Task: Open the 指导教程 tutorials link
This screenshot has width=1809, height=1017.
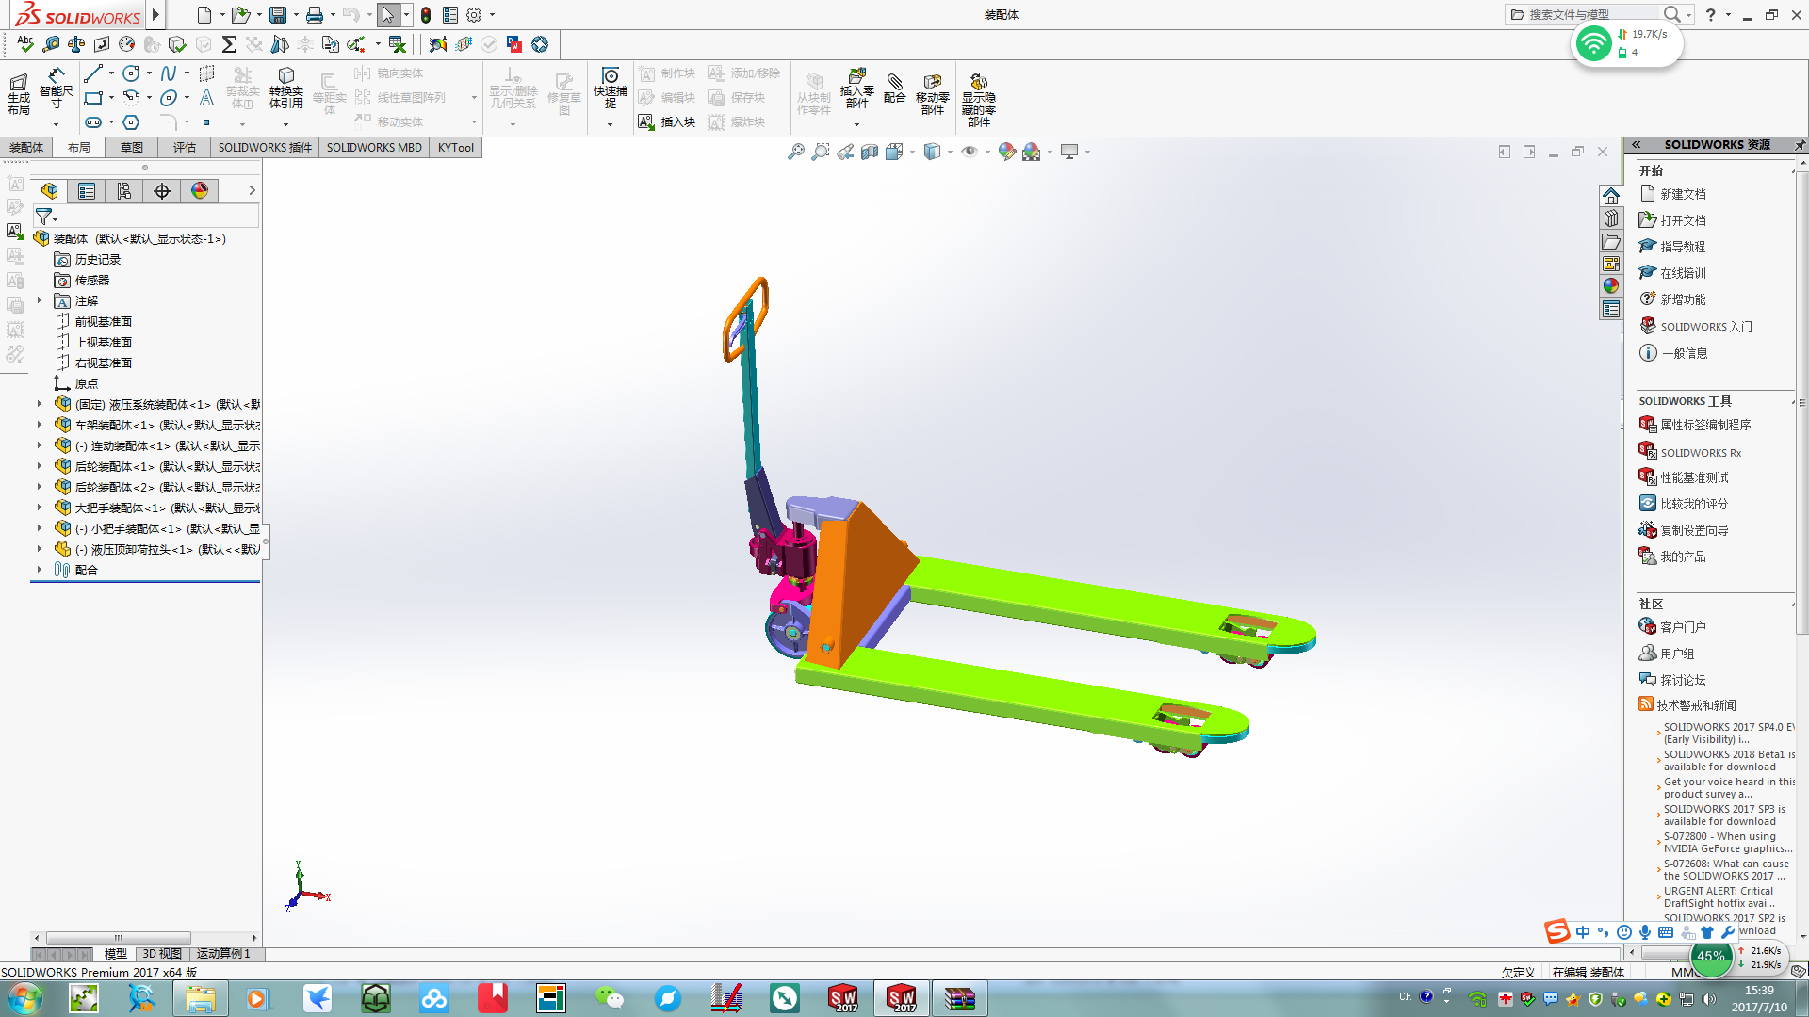Action: [1683, 247]
